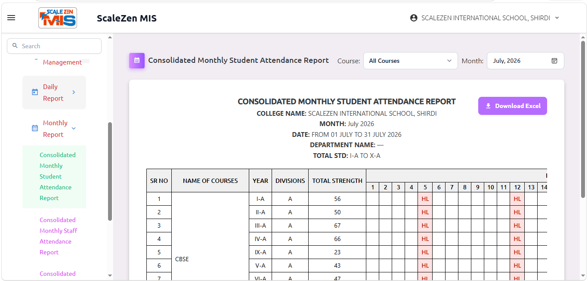Click total strength value 66
Image resolution: width=588 pixels, height=281 pixels.
[337, 239]
